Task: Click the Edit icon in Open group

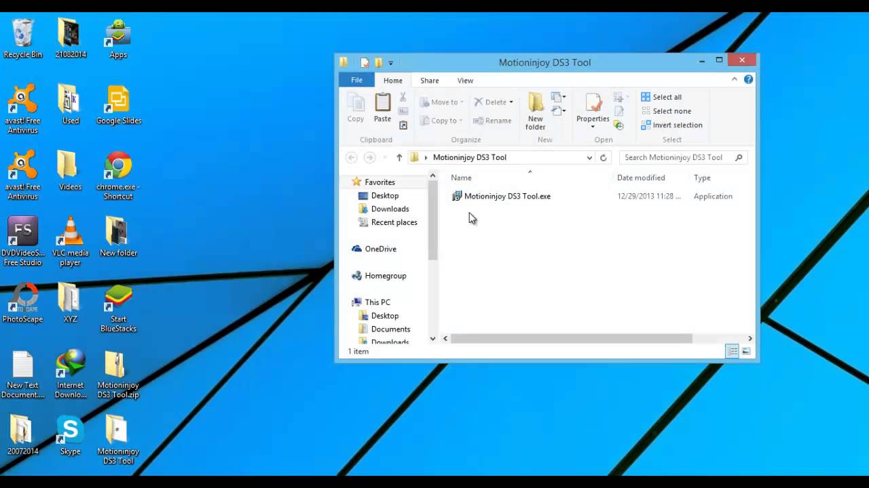Action: click(x=618, y=111)
